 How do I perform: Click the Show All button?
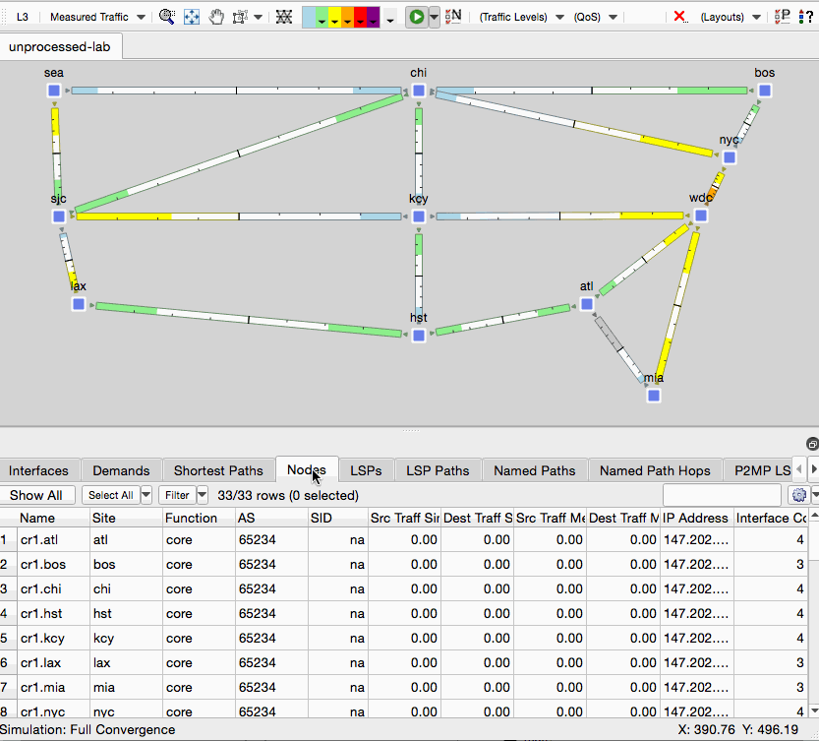click(36, 495)
